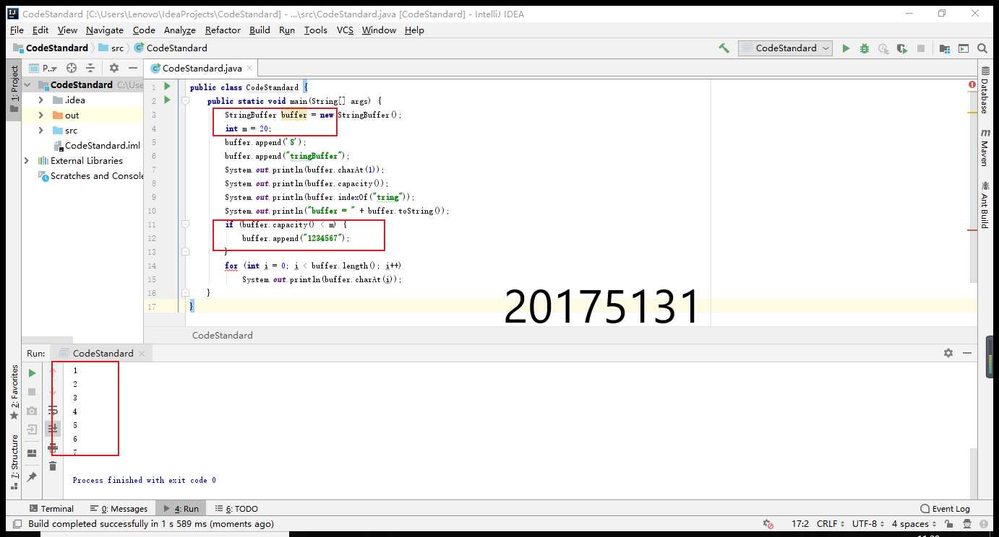Print the console output
Viewport: 999px width, 537px height.
pos(53,447)
